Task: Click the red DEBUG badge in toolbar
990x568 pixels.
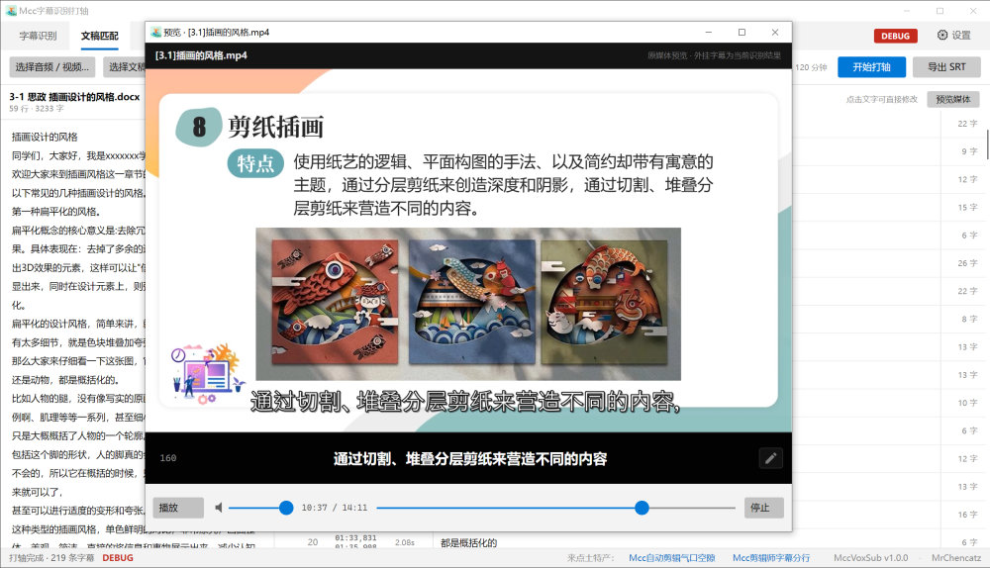Action: (895, 36)
